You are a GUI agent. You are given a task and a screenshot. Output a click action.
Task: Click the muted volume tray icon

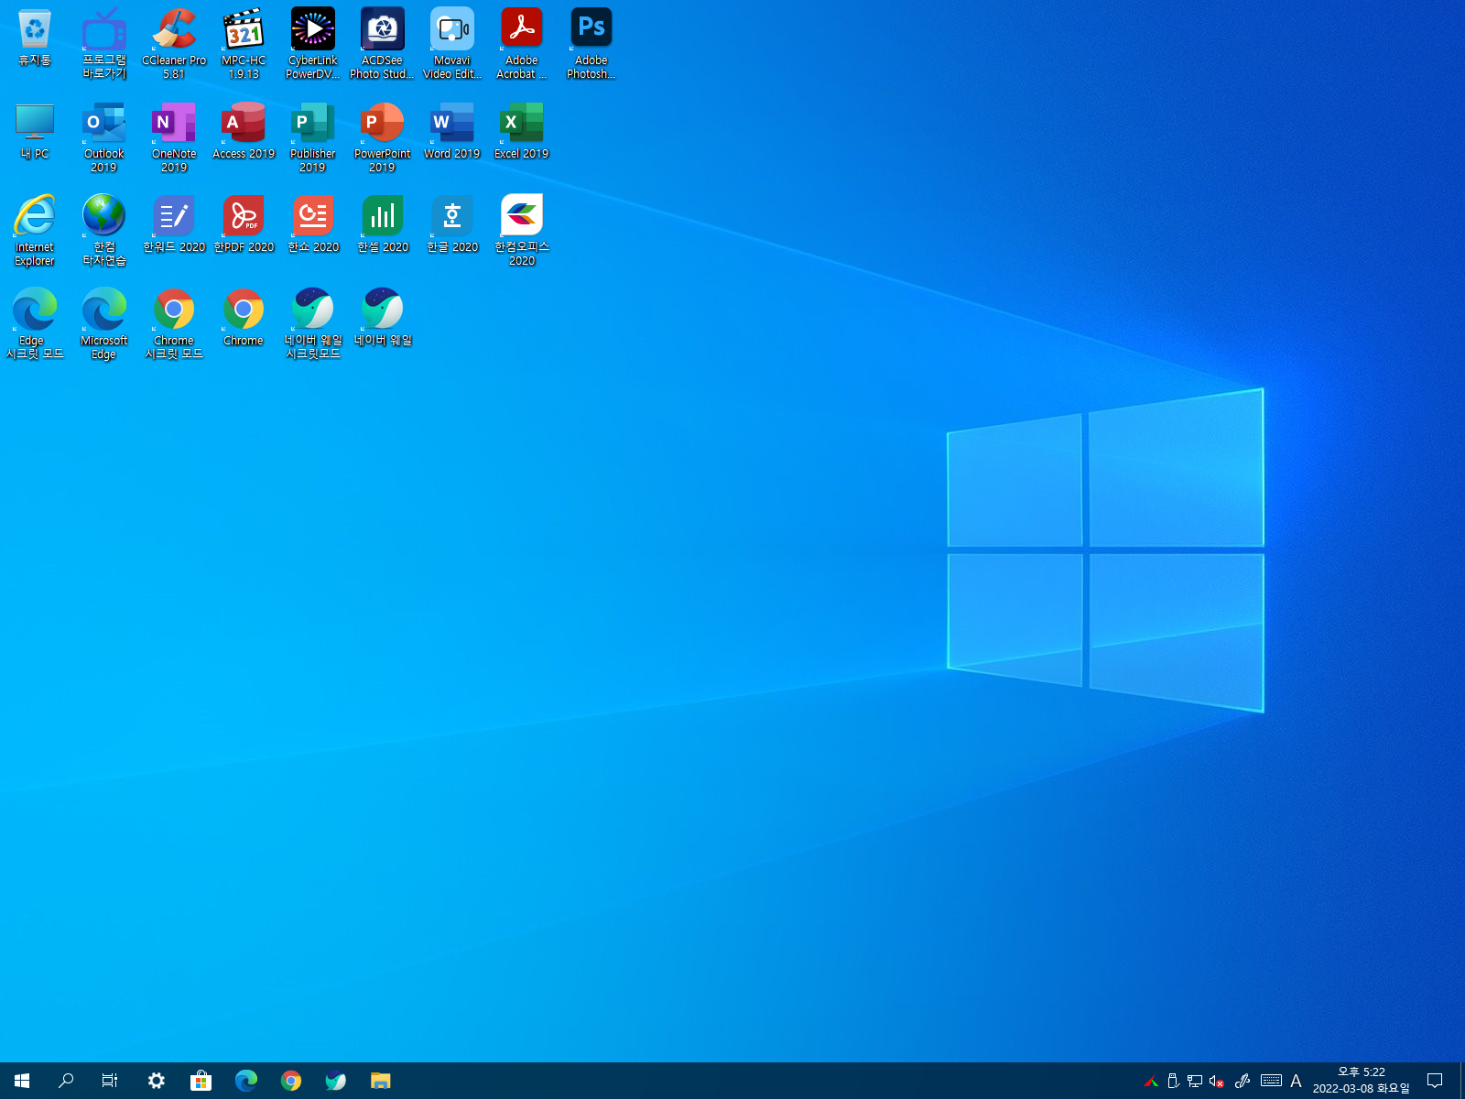pos(1217,1082)
